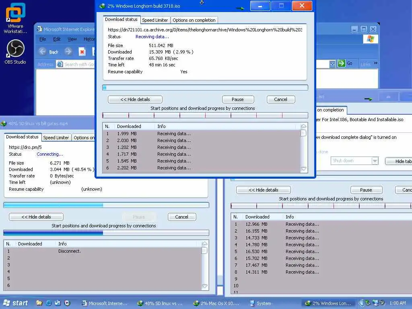Click the SD linux connection progress bar
This screenshot has width=412, height=309.
click(x=106, y=233)
